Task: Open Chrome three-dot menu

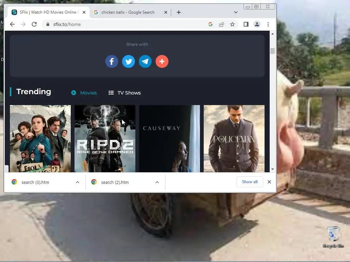Action: (x=268, y=24)
